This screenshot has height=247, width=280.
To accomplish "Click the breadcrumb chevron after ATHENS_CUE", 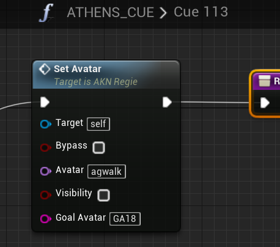I will [163, 13].
